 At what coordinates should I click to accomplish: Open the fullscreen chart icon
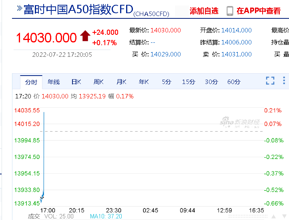270,81
